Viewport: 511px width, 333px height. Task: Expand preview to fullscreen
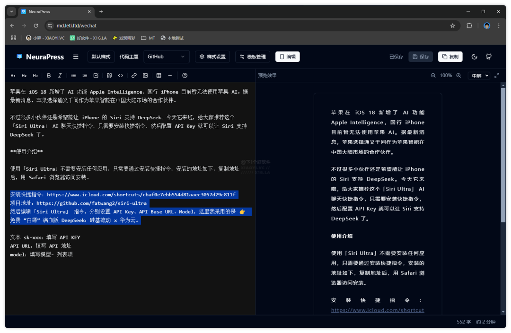tap(497, 76)
